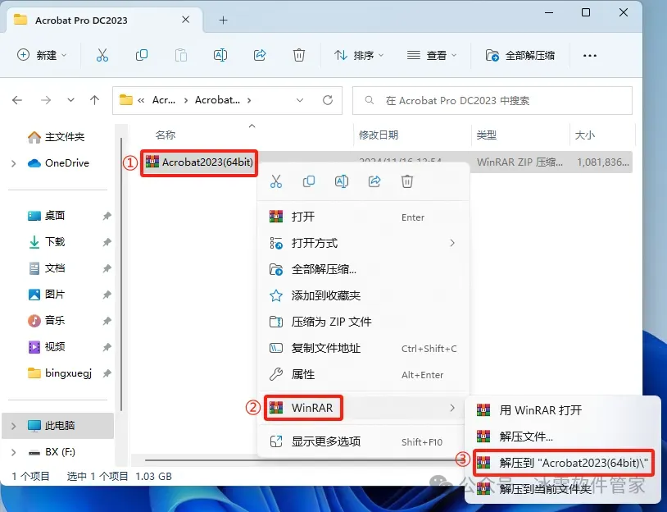Click the Acr… breadcrumb segment
The width and height of the screenshot is (667, 512).
[164, 100]
